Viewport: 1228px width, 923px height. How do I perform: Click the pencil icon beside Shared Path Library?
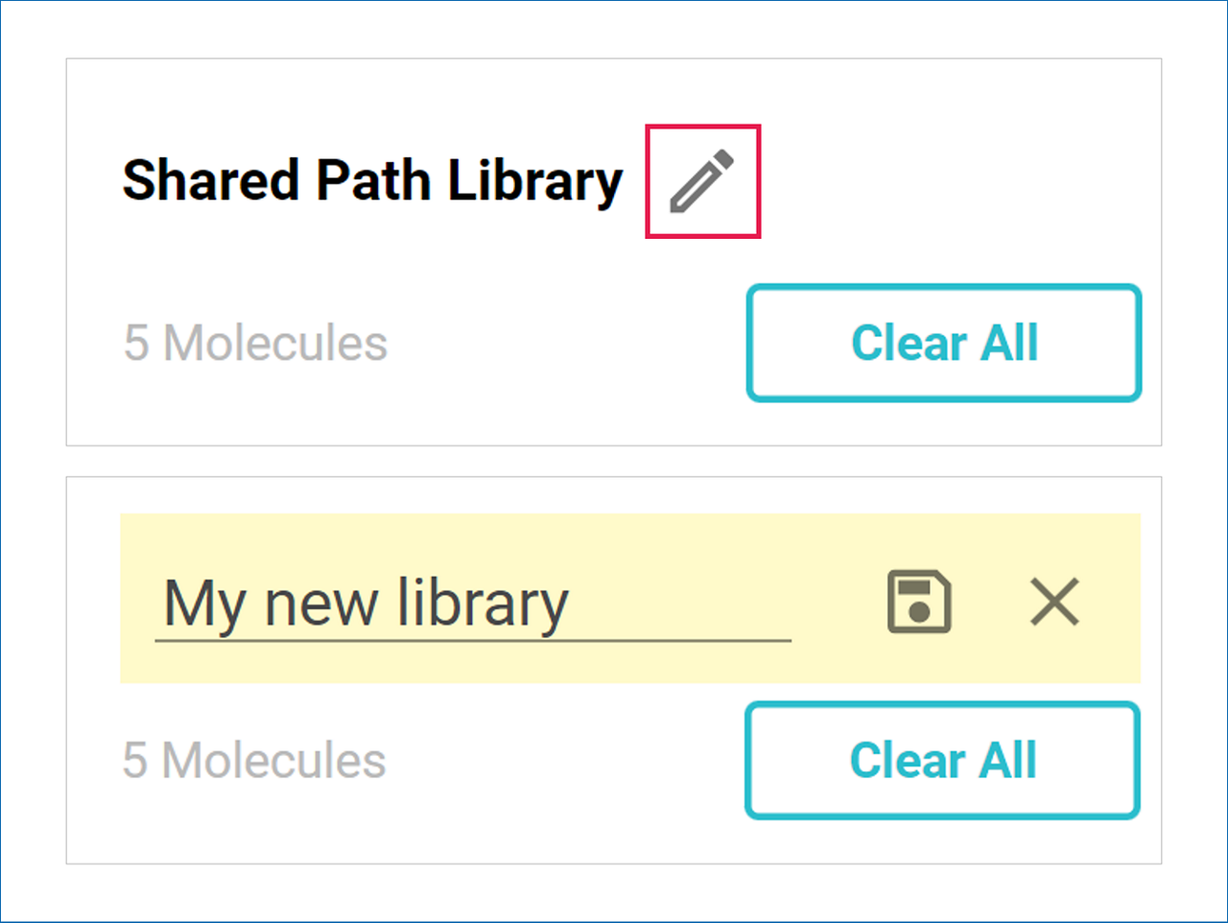click(702, 180)
